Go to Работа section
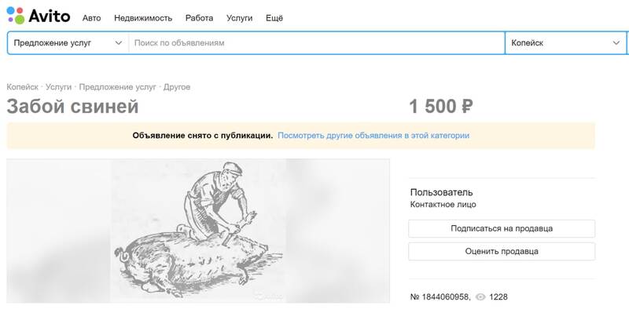 [x=199, y=18]
